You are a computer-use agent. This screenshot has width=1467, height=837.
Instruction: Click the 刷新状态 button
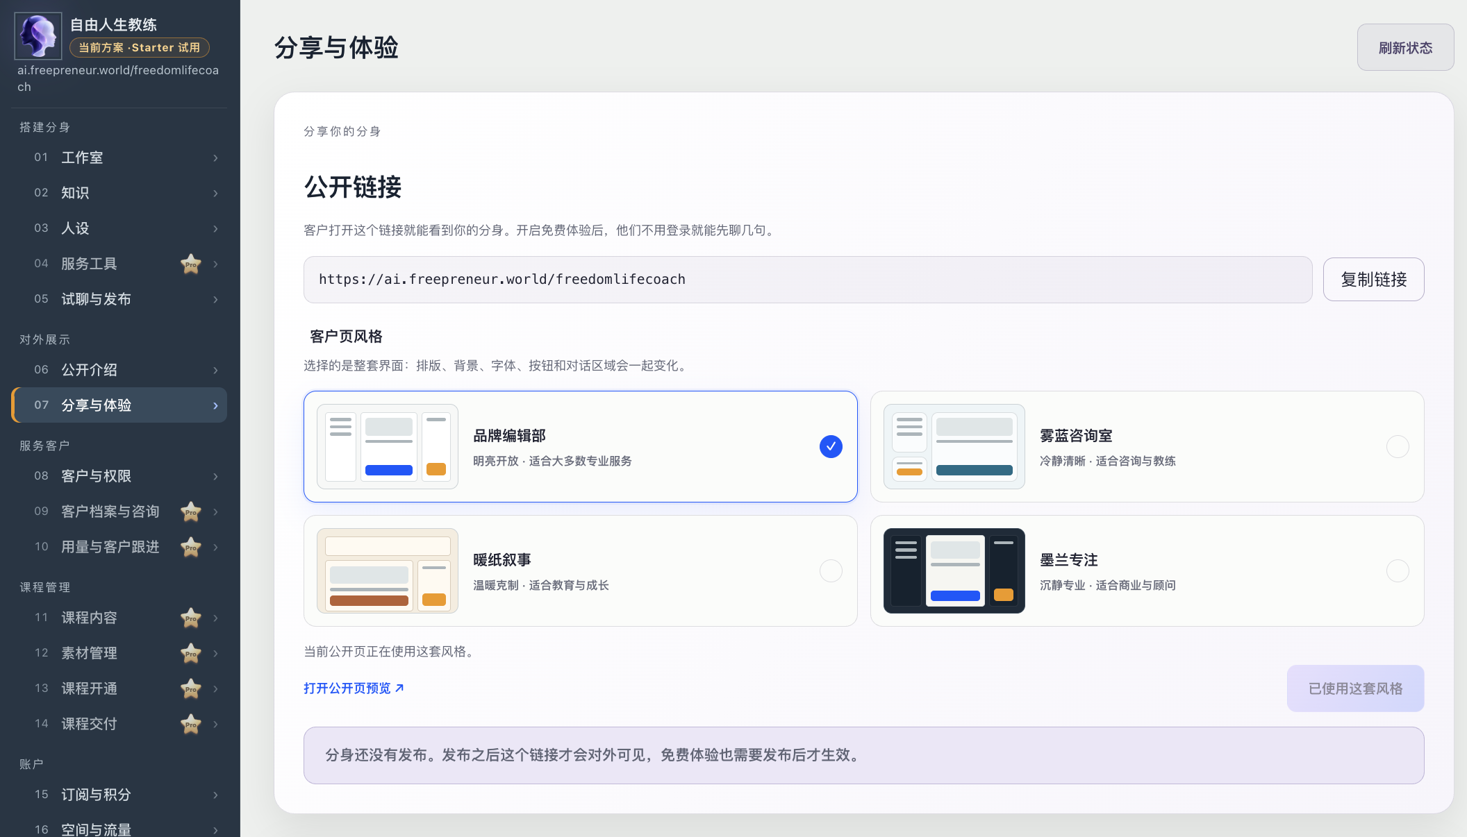click(x=1405, y=47)
